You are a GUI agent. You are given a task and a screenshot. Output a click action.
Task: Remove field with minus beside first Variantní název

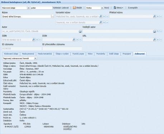point(107,16)
